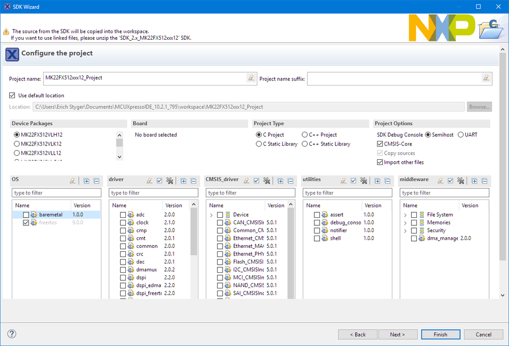Go back with the Back button
This screenshot has height=346, width=509.
(x=357, y=334)
